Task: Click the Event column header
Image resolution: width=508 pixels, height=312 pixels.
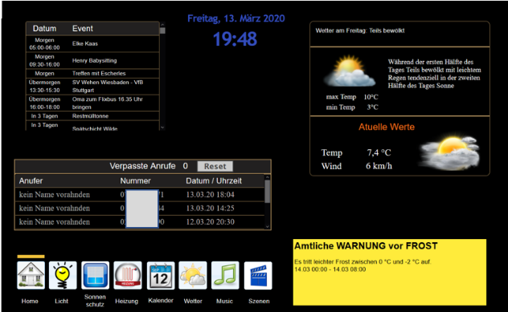Action: (83, 28)
